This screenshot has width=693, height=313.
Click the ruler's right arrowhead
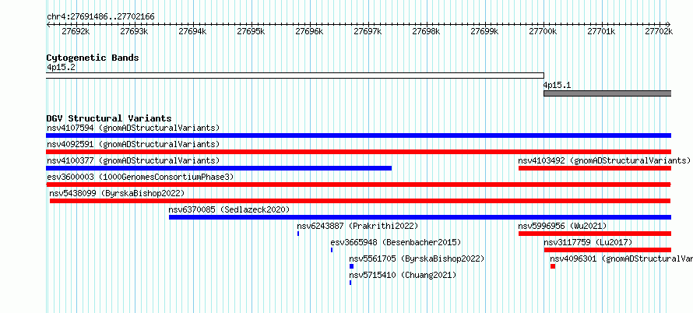point(669,24)
